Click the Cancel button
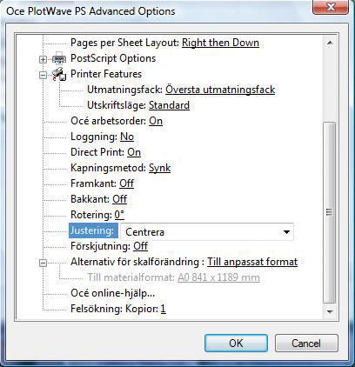355x367 pixels. click(x=306, y=344)
